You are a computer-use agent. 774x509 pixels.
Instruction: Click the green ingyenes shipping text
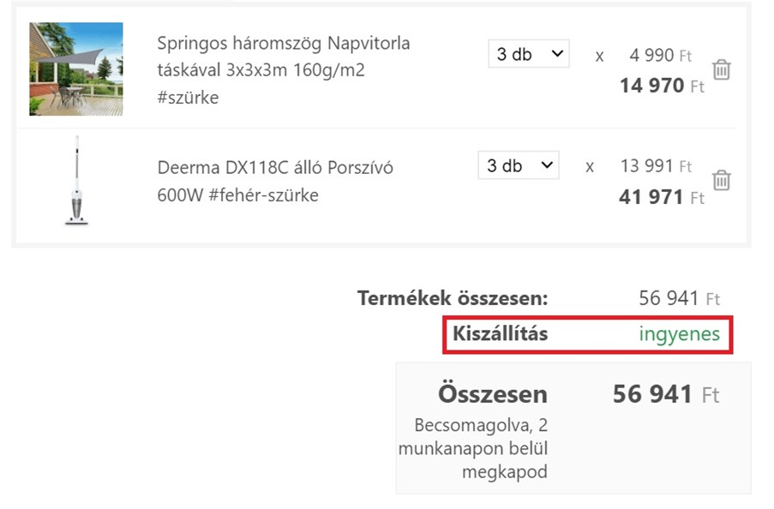pos(679,335)
